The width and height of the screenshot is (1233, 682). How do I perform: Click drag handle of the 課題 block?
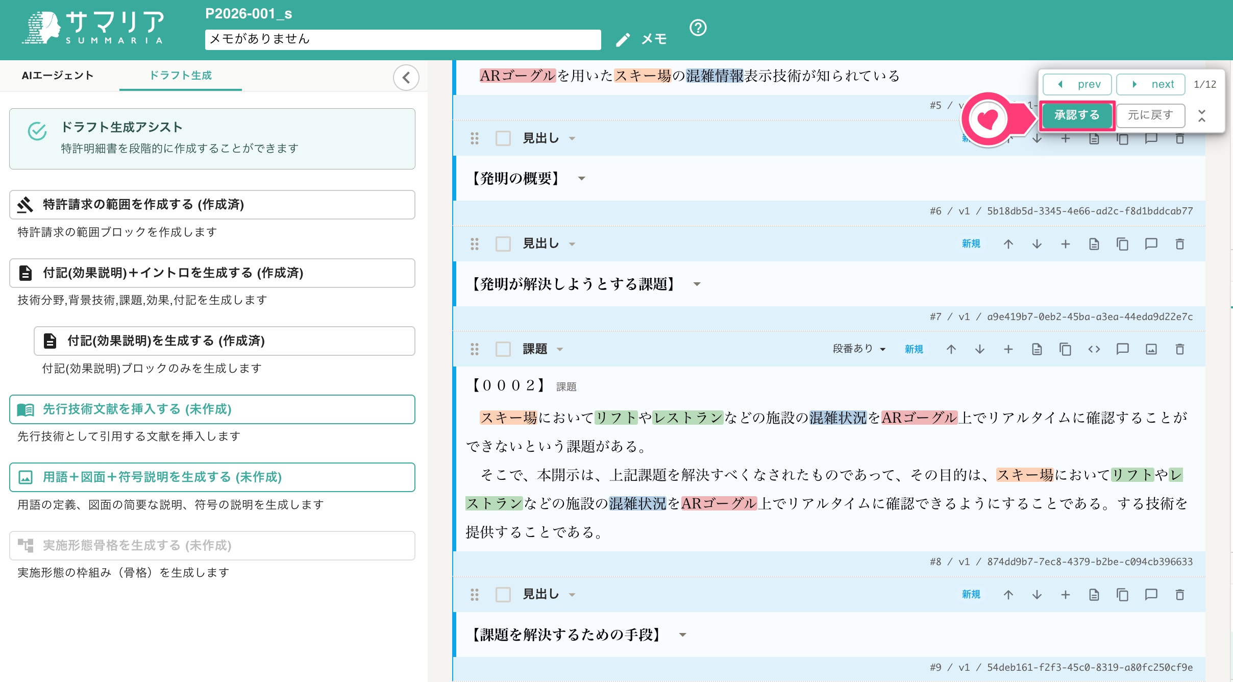pos(475,349)
